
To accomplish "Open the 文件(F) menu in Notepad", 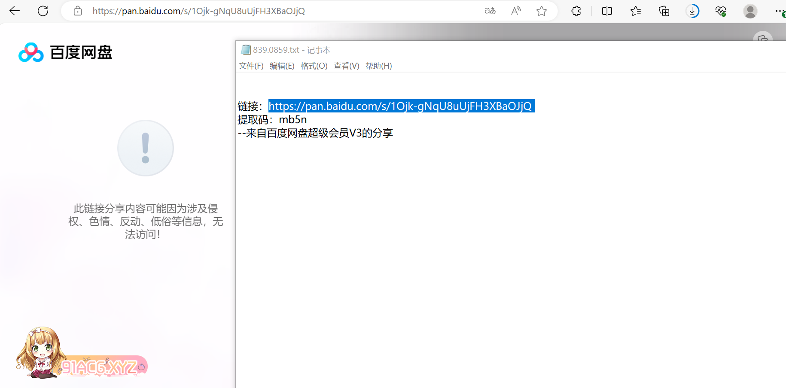I will click(251, 66).
